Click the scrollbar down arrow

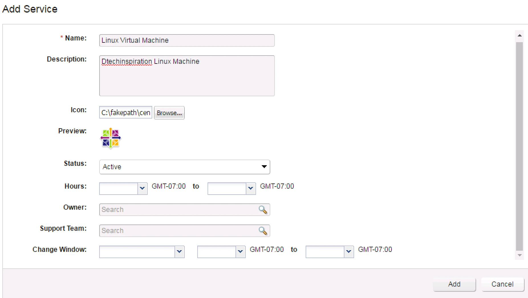[519, 255]
